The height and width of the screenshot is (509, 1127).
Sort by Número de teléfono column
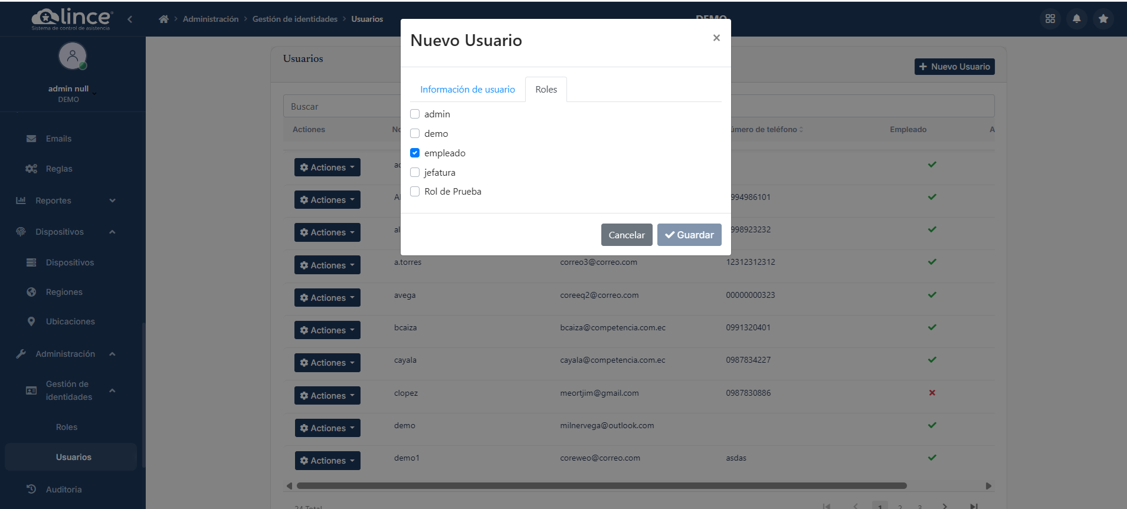[x=765, y=129]
